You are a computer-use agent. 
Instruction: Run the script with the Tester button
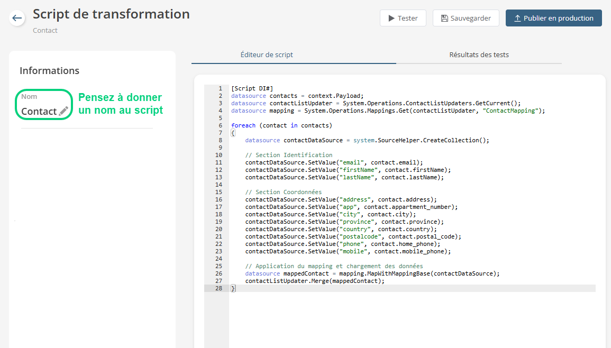point(403,18)
